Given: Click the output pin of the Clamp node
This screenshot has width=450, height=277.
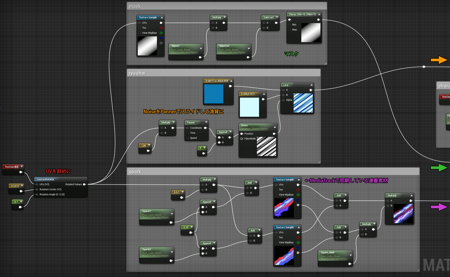Looking at the screenshot, I should click(319, 19).
